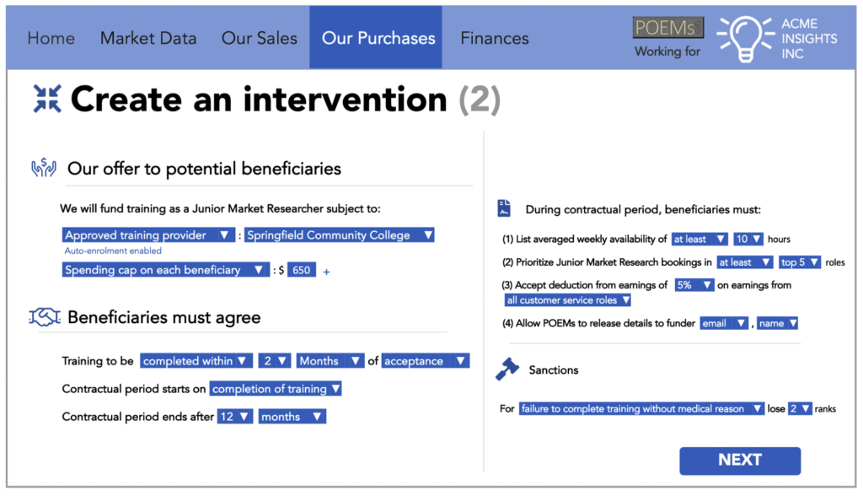The width and height of the screenshot is (863, 496).
Task: Click the gavel icon beside Sanctions
Action: click(507, 369)
